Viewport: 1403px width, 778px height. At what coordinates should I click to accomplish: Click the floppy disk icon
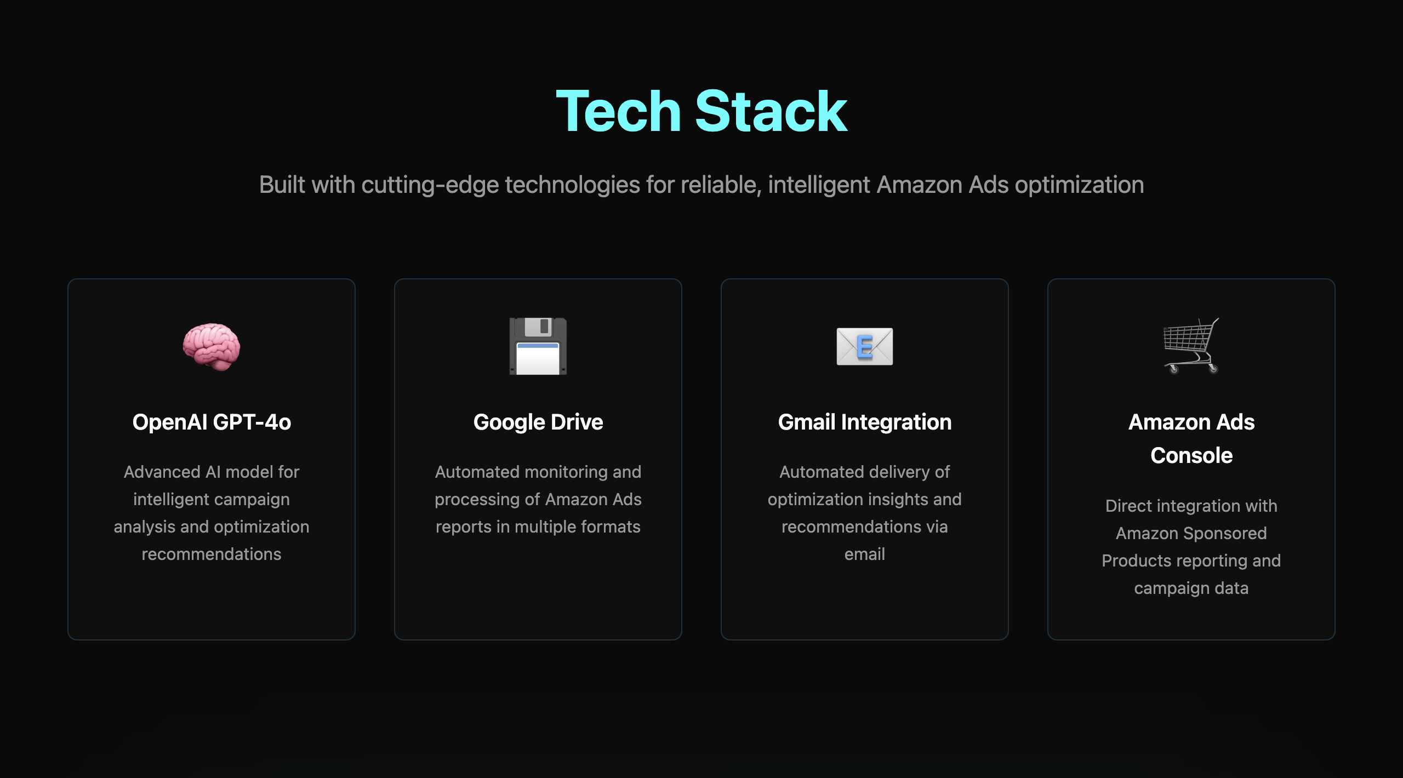coord(538,346)
